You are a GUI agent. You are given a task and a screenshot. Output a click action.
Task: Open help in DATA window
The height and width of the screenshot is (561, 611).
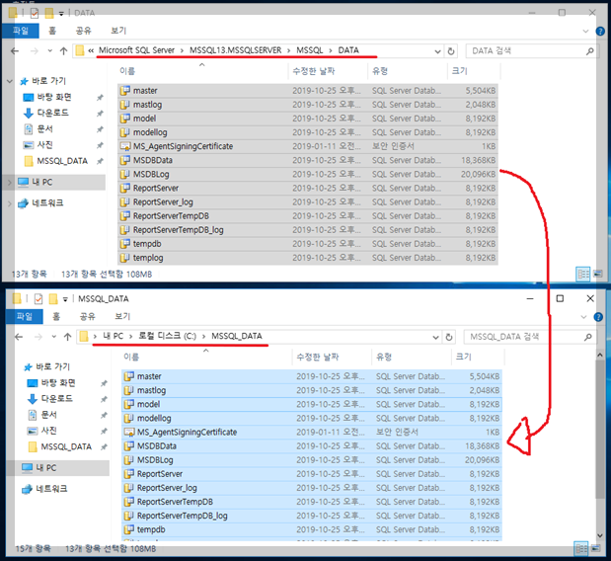tap(600, 32)
